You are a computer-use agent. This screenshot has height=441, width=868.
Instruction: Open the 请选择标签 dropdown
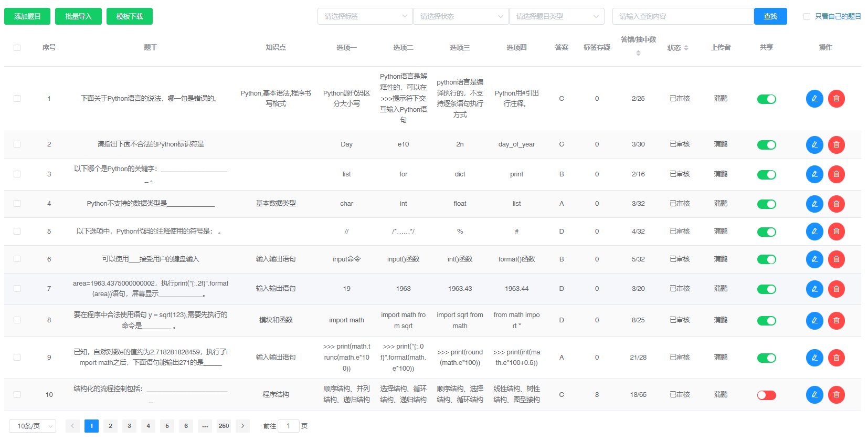365,16
